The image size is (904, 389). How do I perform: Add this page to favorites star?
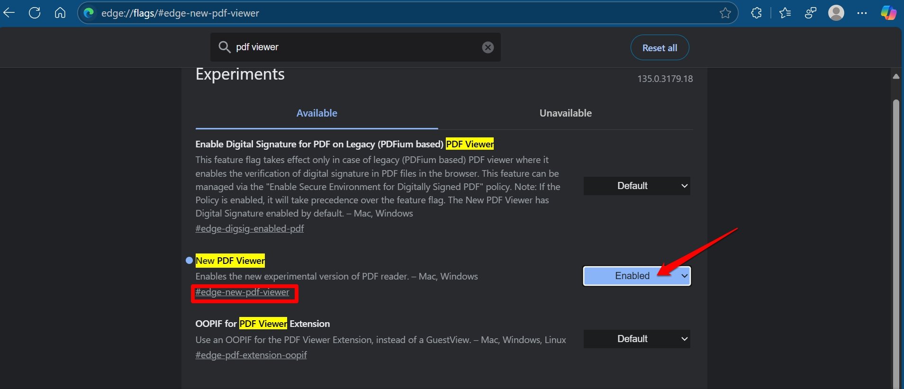[x=725, y=13]
